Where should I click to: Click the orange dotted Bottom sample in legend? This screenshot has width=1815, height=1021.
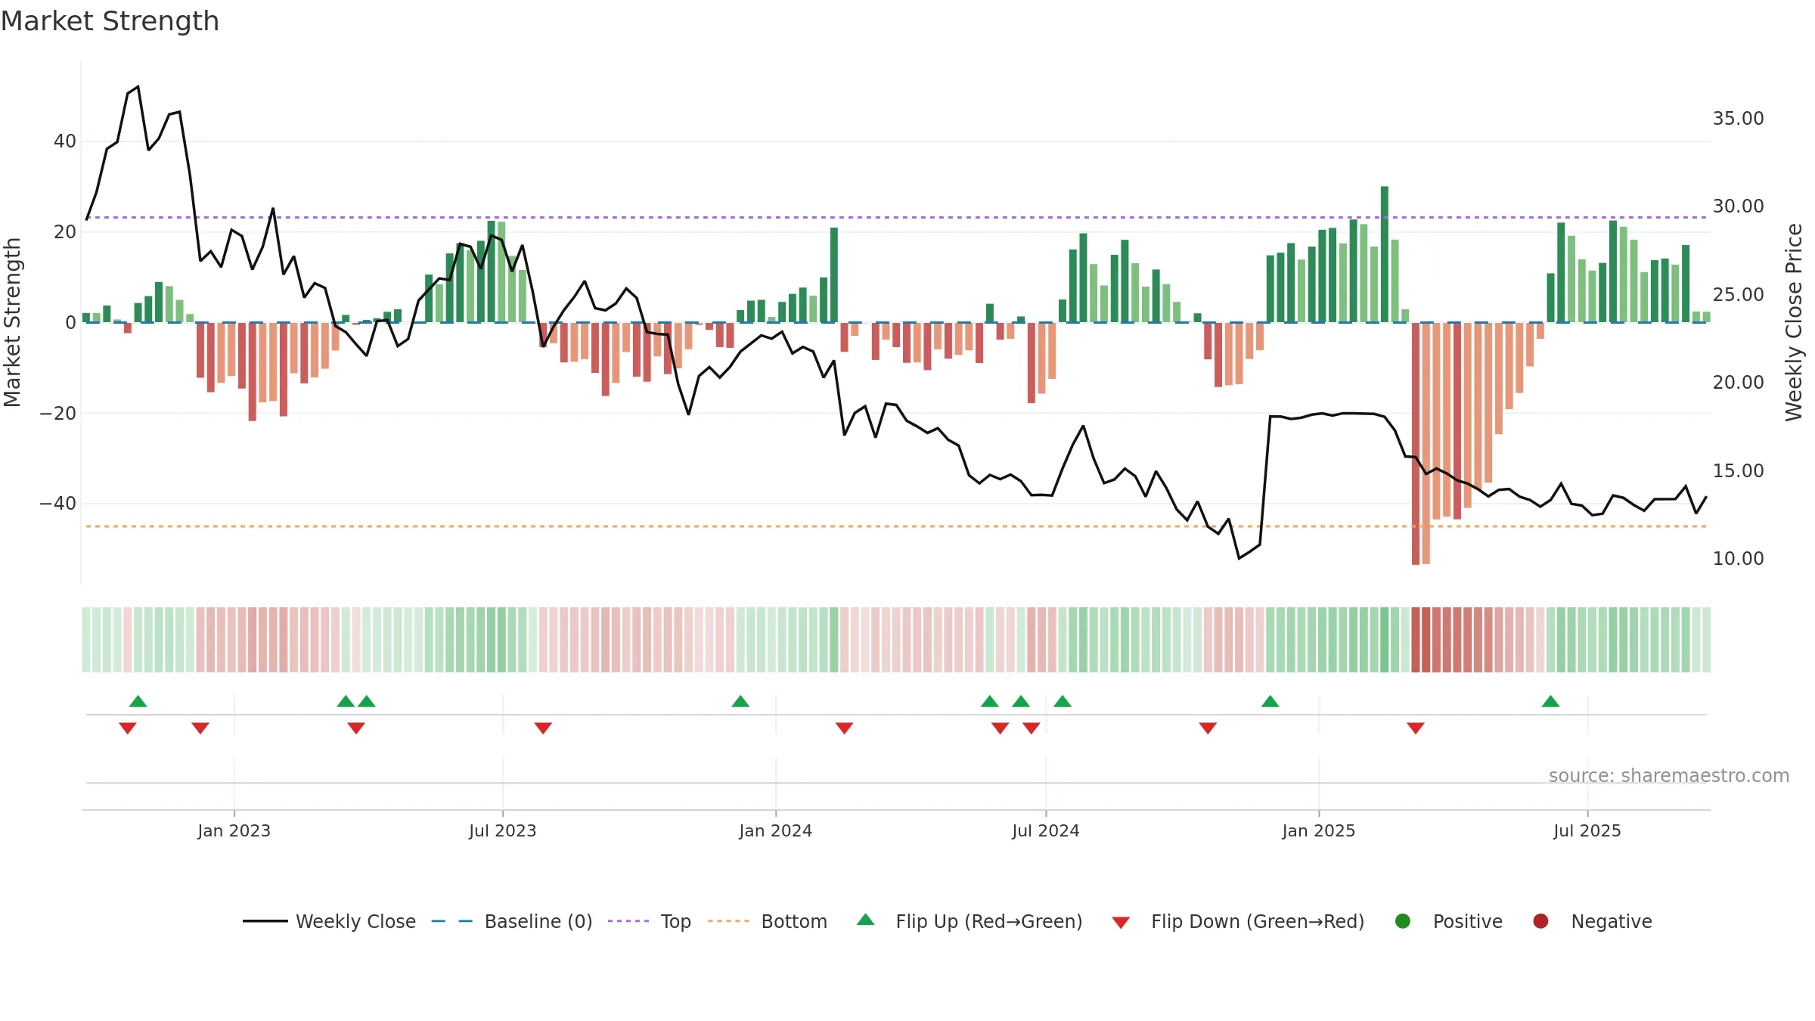tap(729, 921)
